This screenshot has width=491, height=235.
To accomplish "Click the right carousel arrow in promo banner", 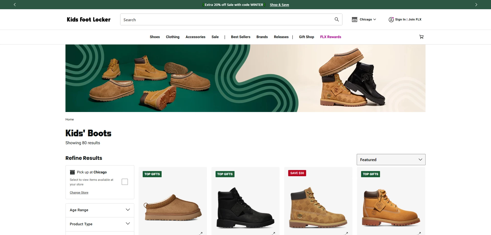I will click(476, 4).
